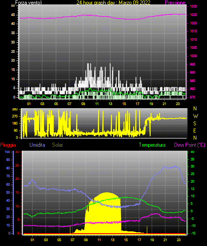Click the Solar legend label
Viewport: 207px width, 246px height.
coord(58,145)
